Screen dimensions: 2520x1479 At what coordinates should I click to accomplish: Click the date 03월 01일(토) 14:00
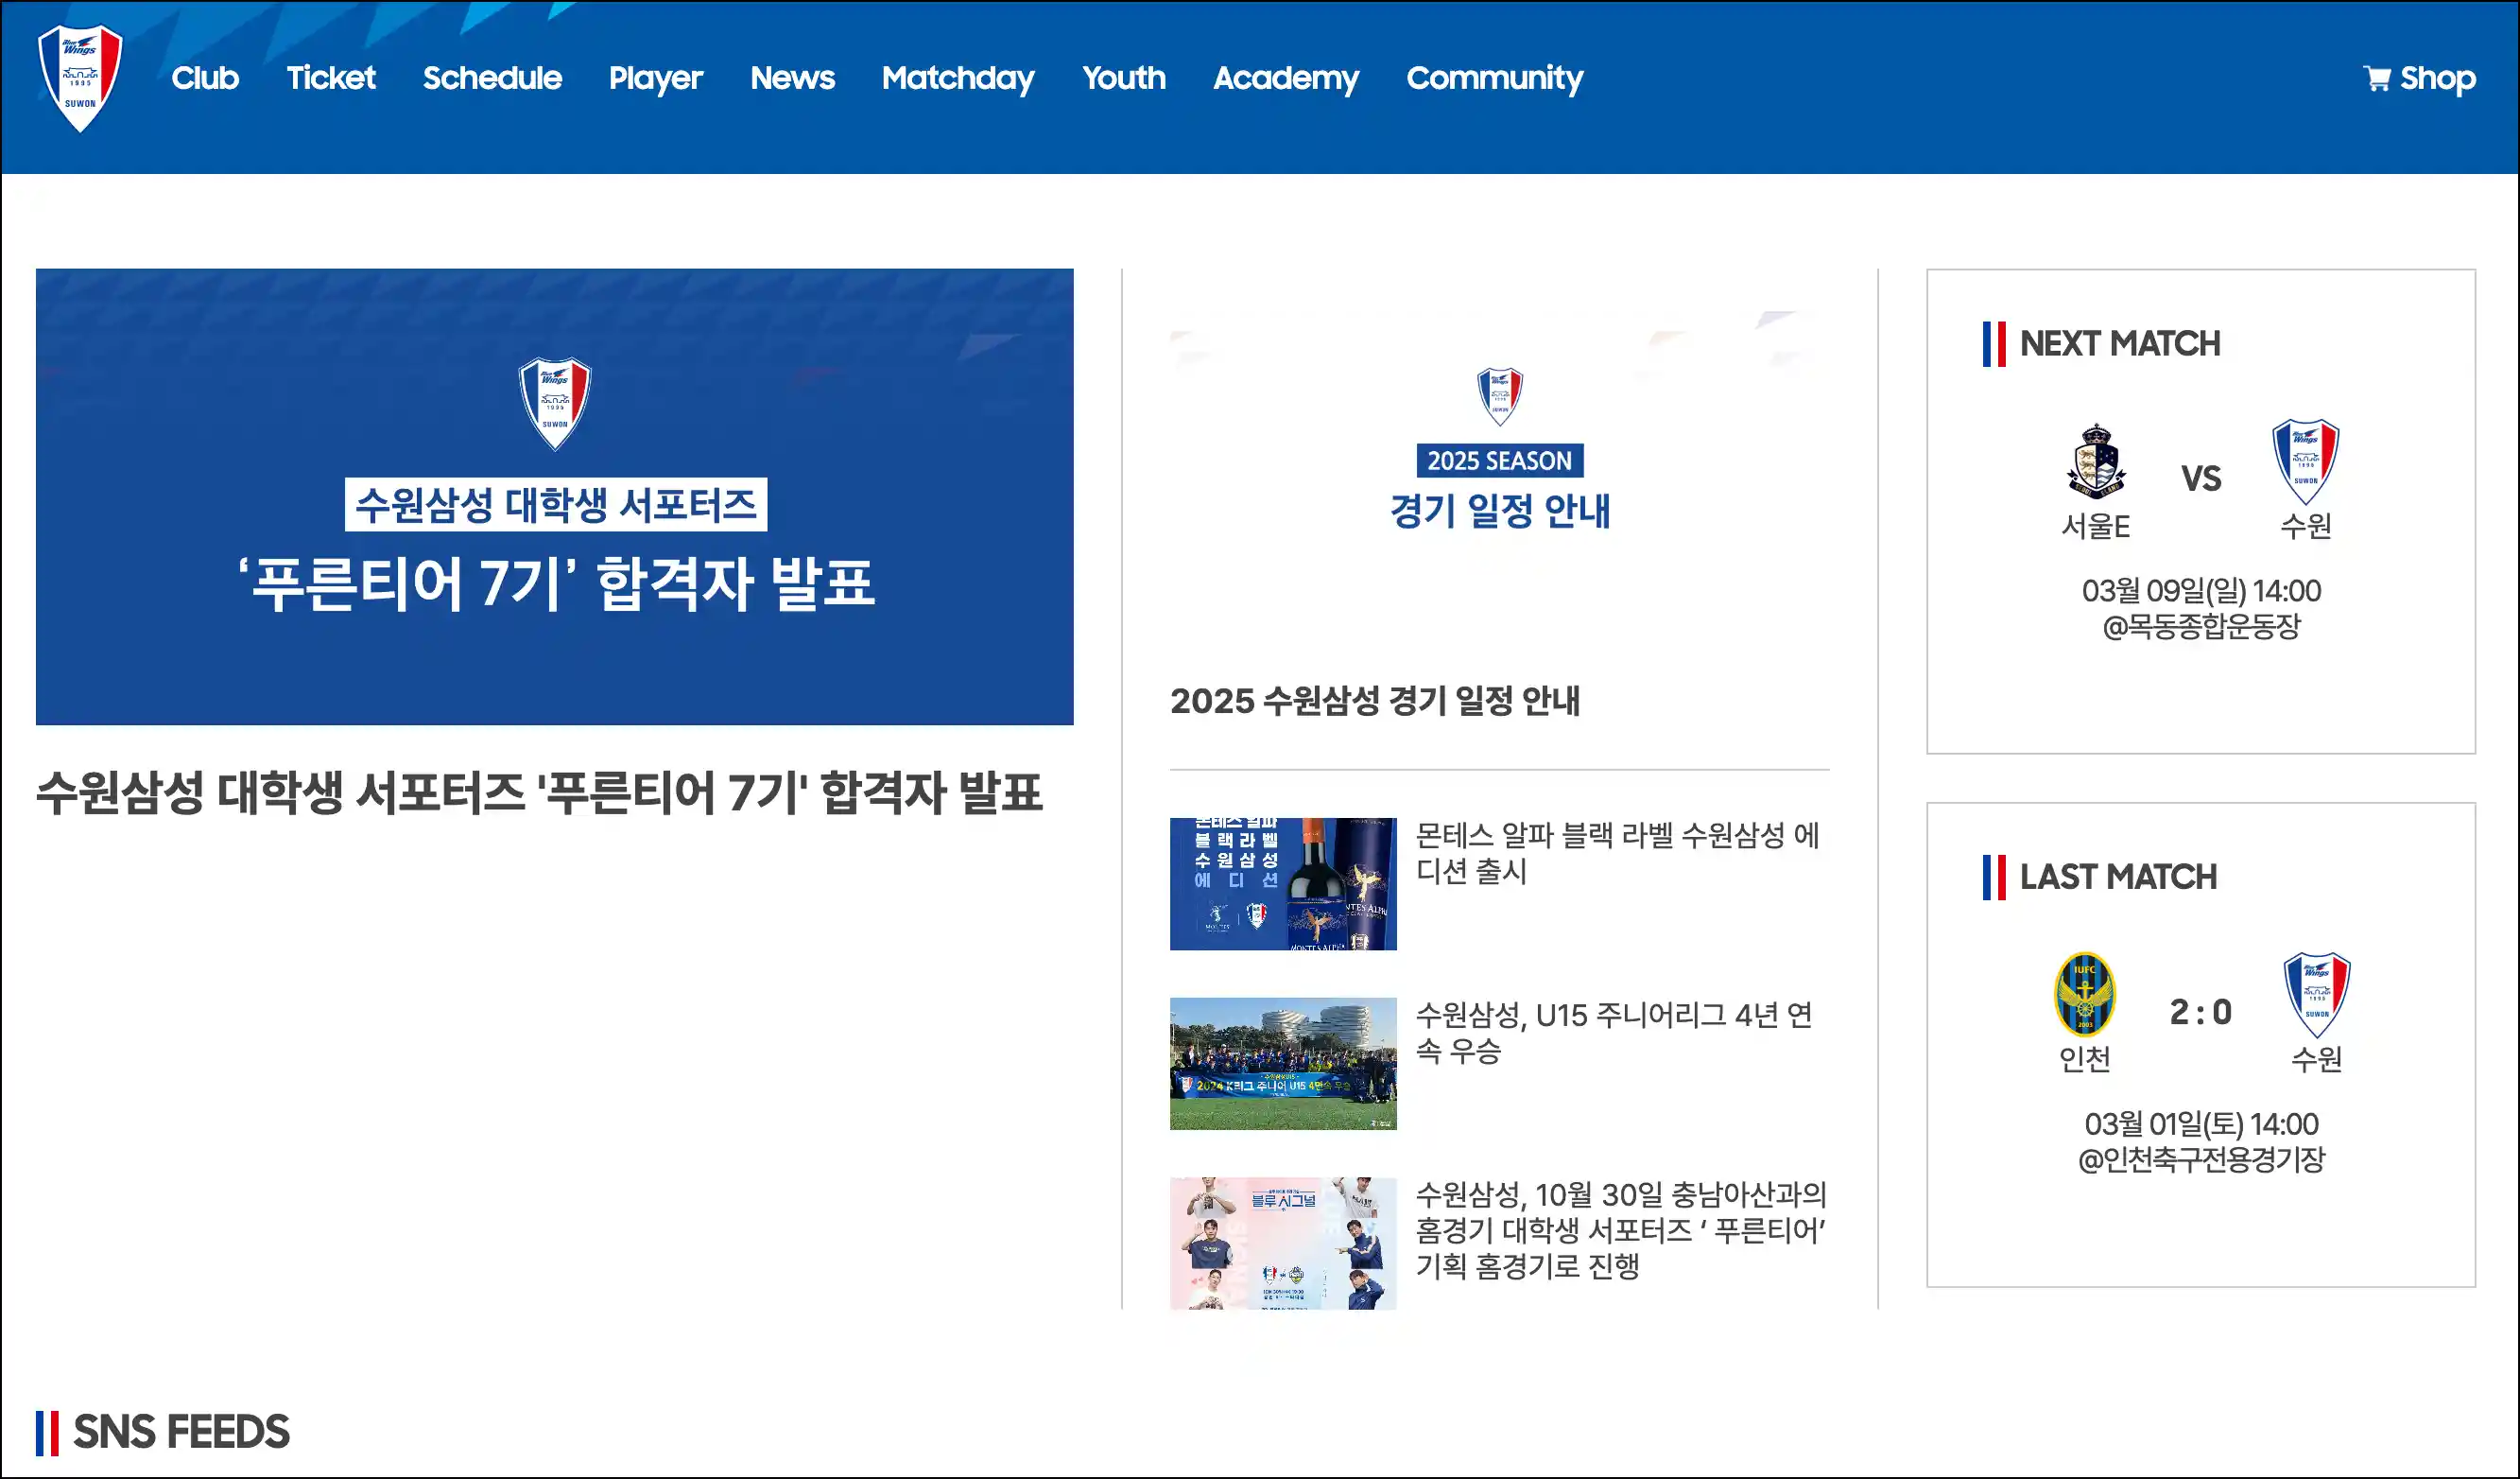2201,1123
